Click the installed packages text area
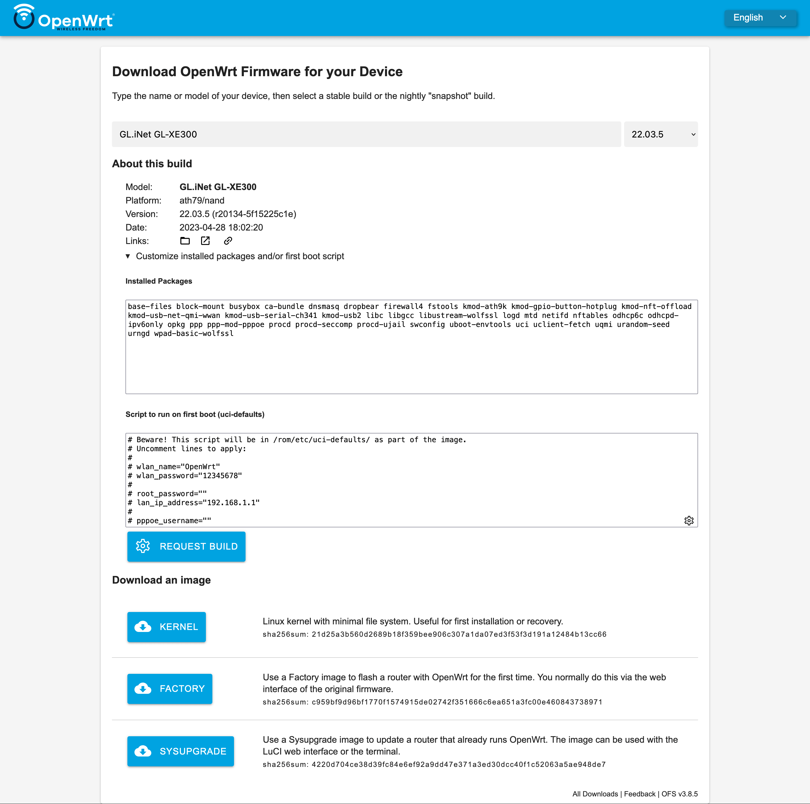 [410, 342]
